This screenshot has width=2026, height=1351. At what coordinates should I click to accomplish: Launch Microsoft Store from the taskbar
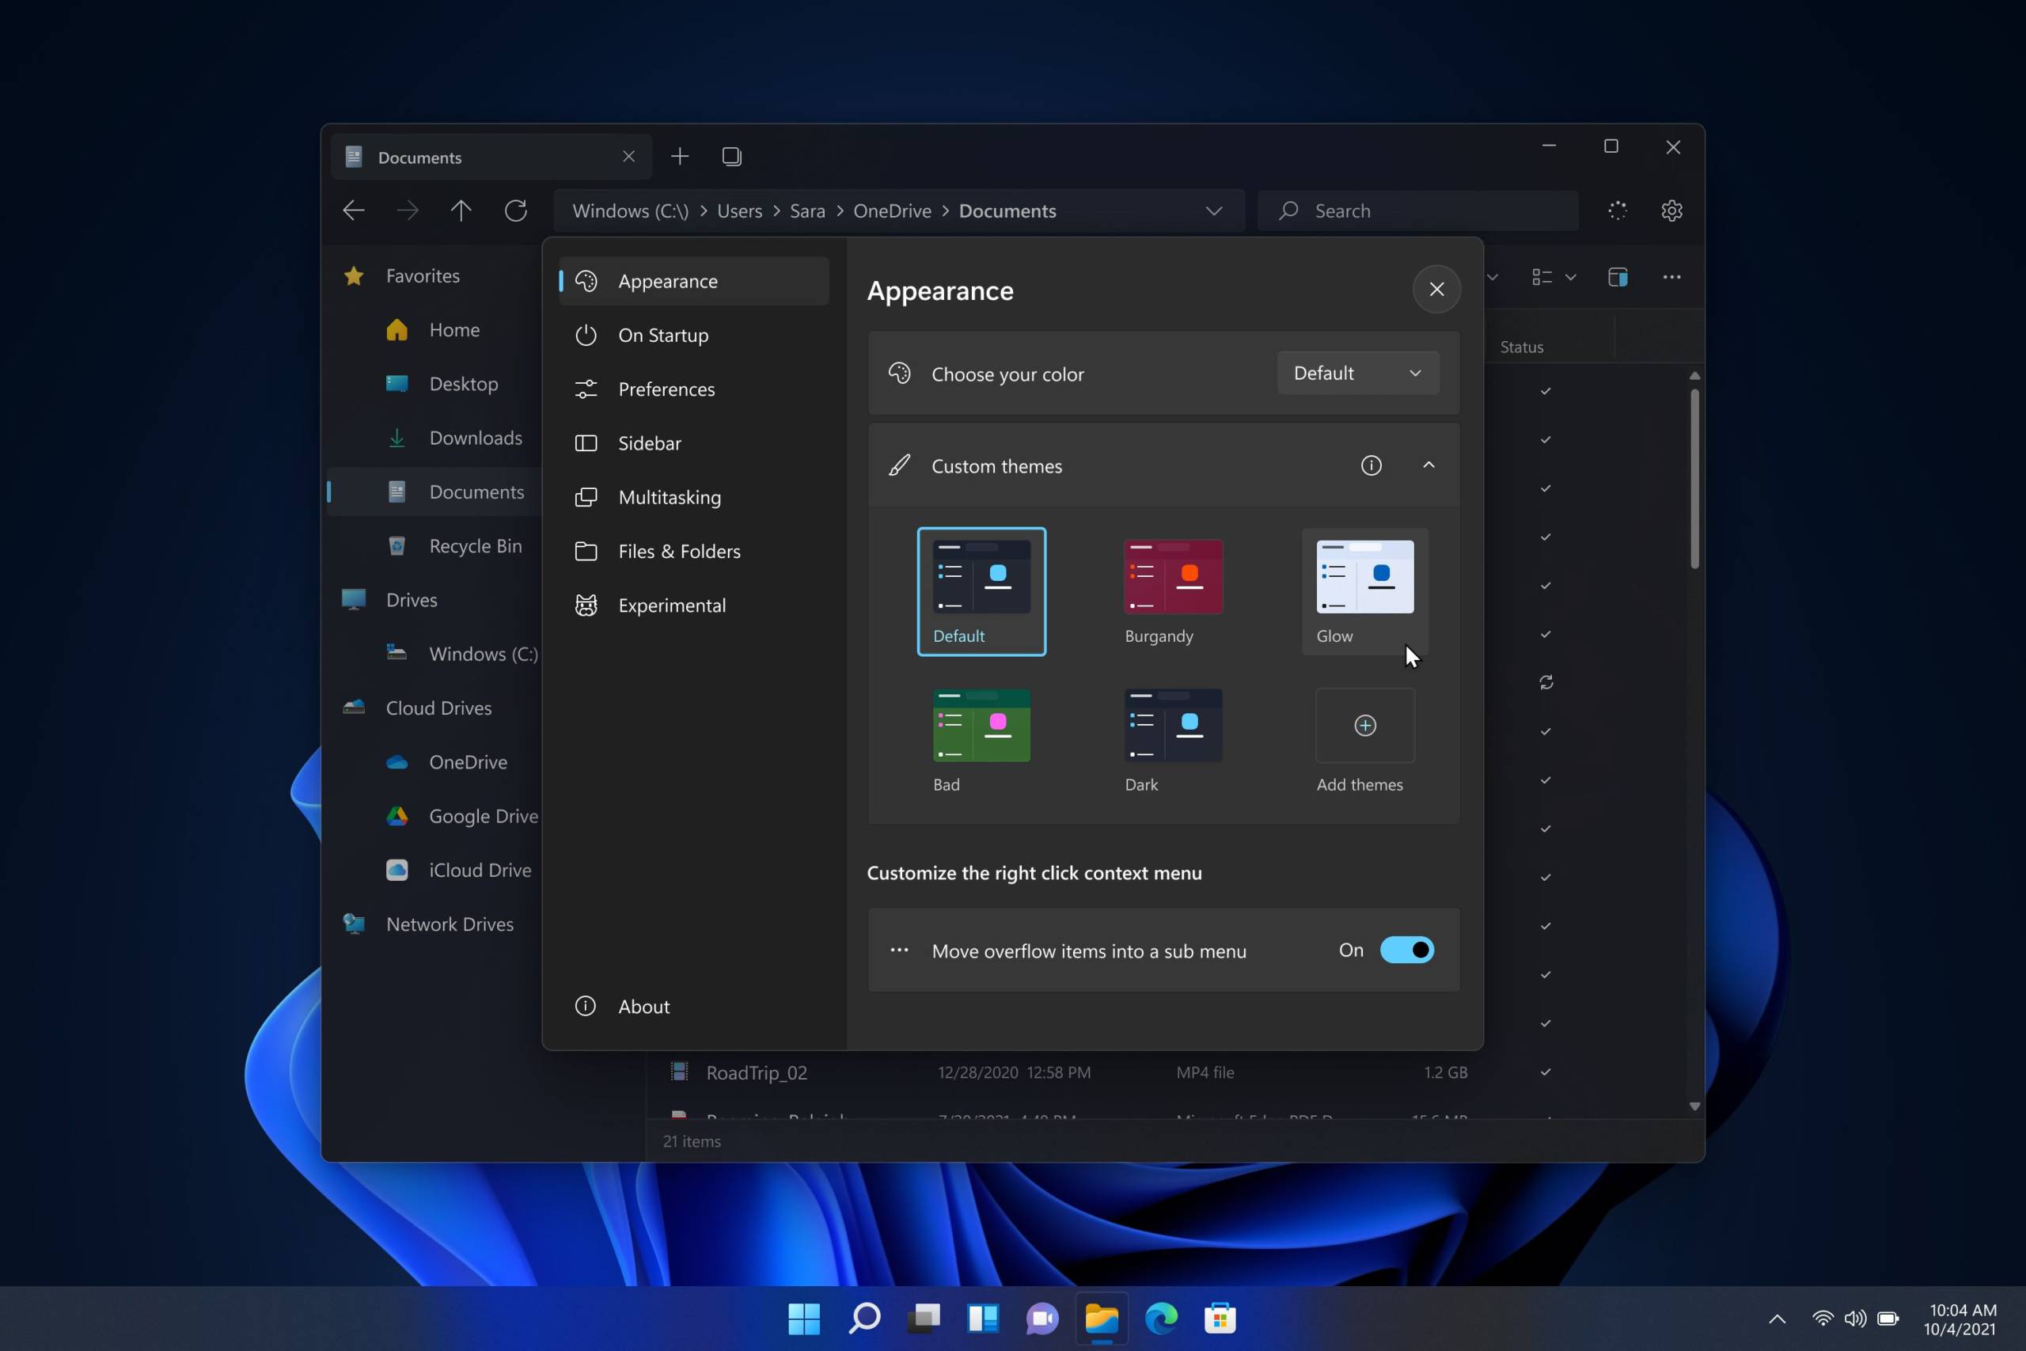click(x=1219, y=1319)
